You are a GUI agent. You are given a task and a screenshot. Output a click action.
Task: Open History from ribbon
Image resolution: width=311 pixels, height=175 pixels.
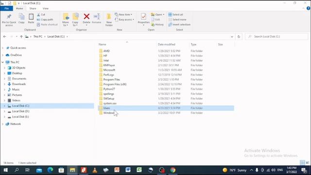pyautogui.click(x=157, y=24)
